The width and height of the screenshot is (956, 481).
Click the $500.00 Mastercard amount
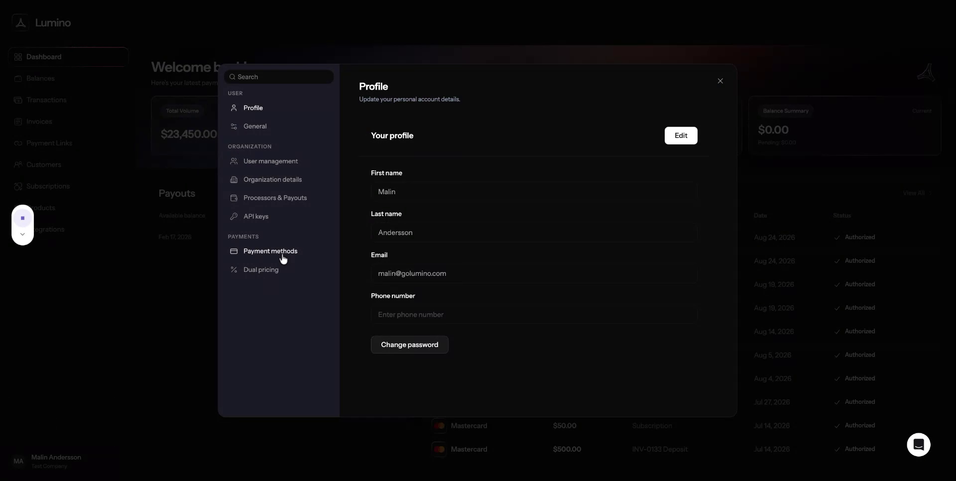567,449
